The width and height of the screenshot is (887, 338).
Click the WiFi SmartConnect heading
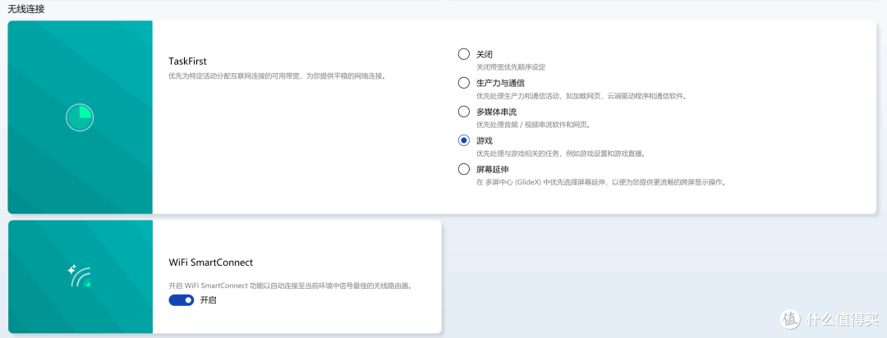[210, 263]
